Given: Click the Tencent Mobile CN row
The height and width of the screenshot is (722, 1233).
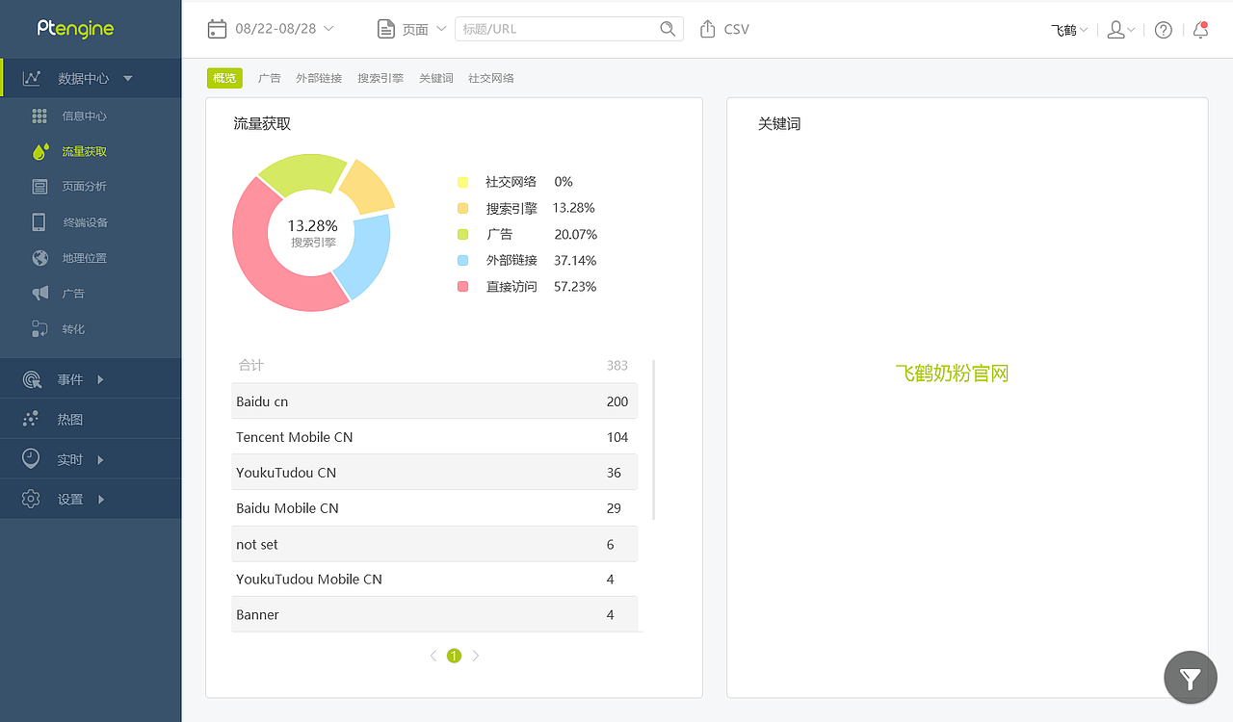Looking at the screenshot, I should (434, 437).
